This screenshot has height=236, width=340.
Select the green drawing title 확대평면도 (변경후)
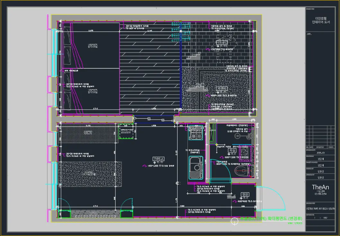pyautogui.click(x=285, y=218)
